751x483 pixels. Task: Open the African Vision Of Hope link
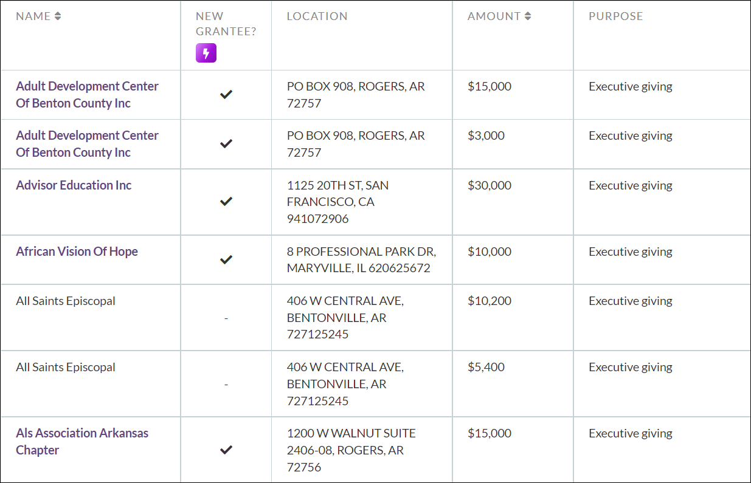click(77, 251)
